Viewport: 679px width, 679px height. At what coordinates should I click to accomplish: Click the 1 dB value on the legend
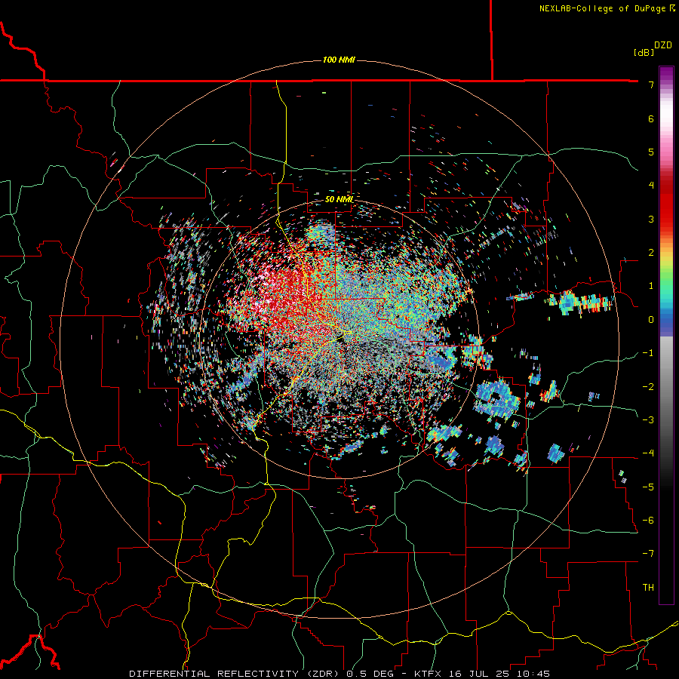pyautogui.click(x=651, y=286)
